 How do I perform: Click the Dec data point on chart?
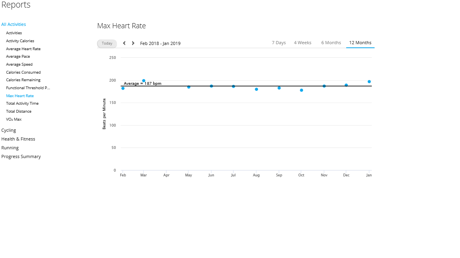point(346,85)
